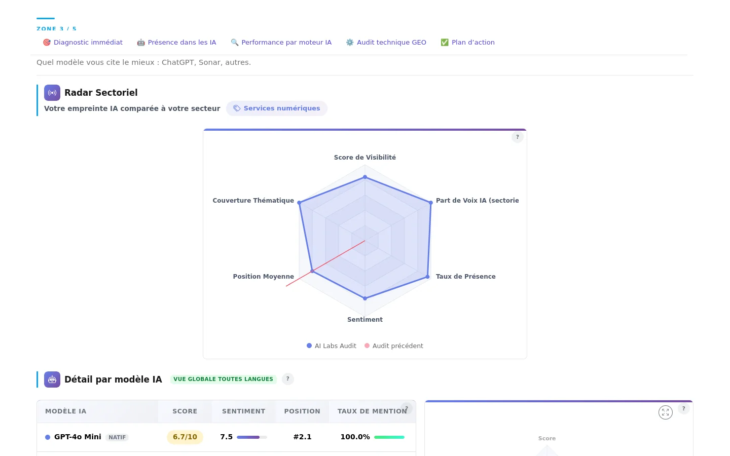Select Performance par moteur IA tab
The width and height of the screenshot is (730, 456).
point(281,43)
